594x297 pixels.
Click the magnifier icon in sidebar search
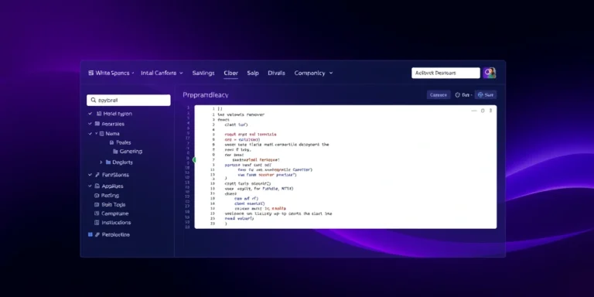[x=93, y=101]
